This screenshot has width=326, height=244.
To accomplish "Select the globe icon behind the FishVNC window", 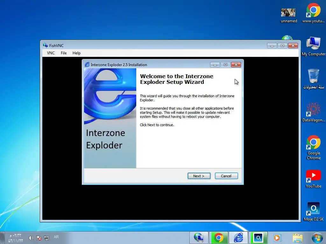I will point(287,37).
